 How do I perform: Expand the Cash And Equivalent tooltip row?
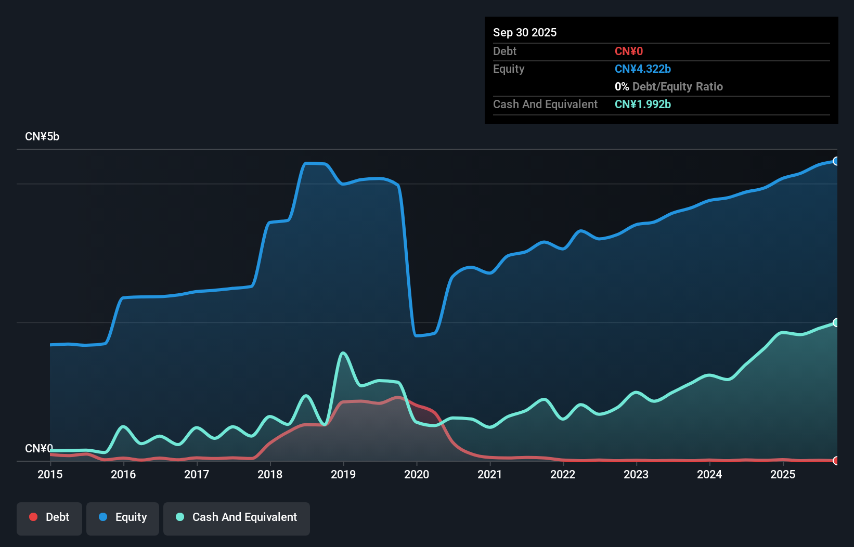point(545,104)
